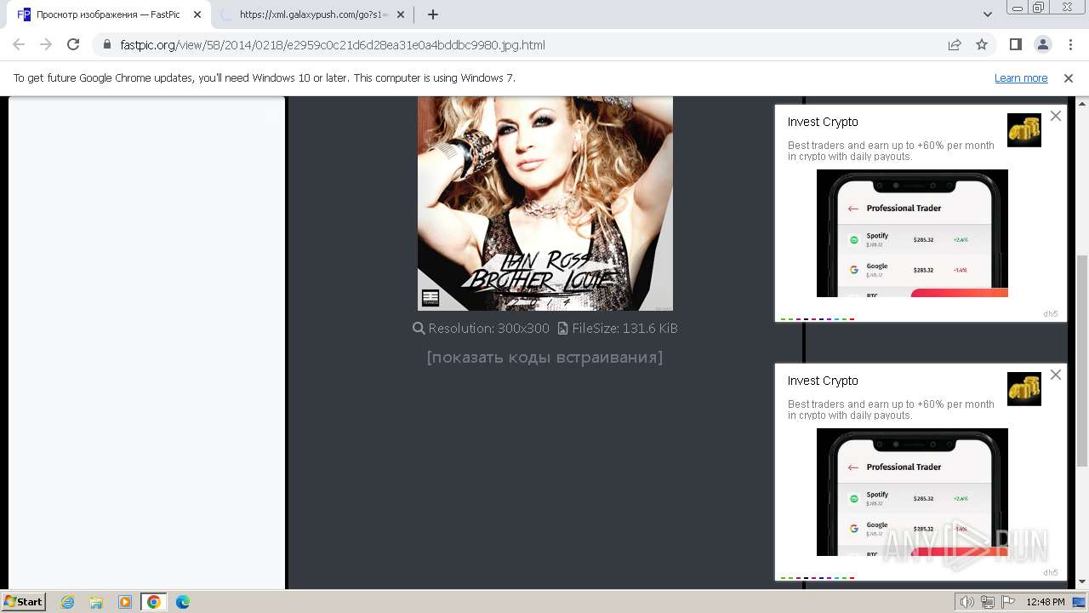The width and height of the screenshot is (1089, 613).
Task: Click the Resolution magnifier icon
Action: (419, 328)
